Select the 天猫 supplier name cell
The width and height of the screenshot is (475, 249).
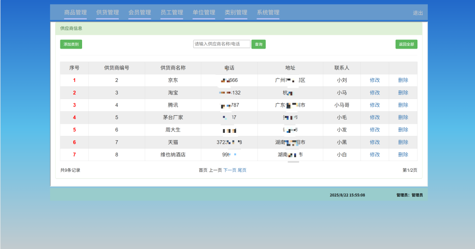[x=173, y=142]
